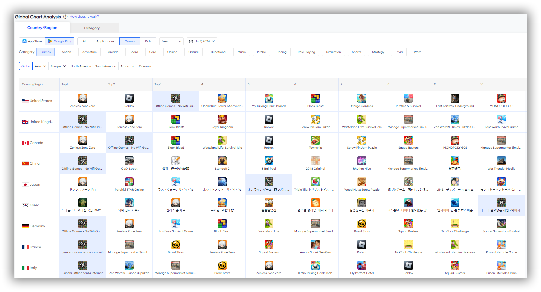Viewport: 541px width, 292px height.
Task: Switch to the Category tab
Action: tap(92, 28)
